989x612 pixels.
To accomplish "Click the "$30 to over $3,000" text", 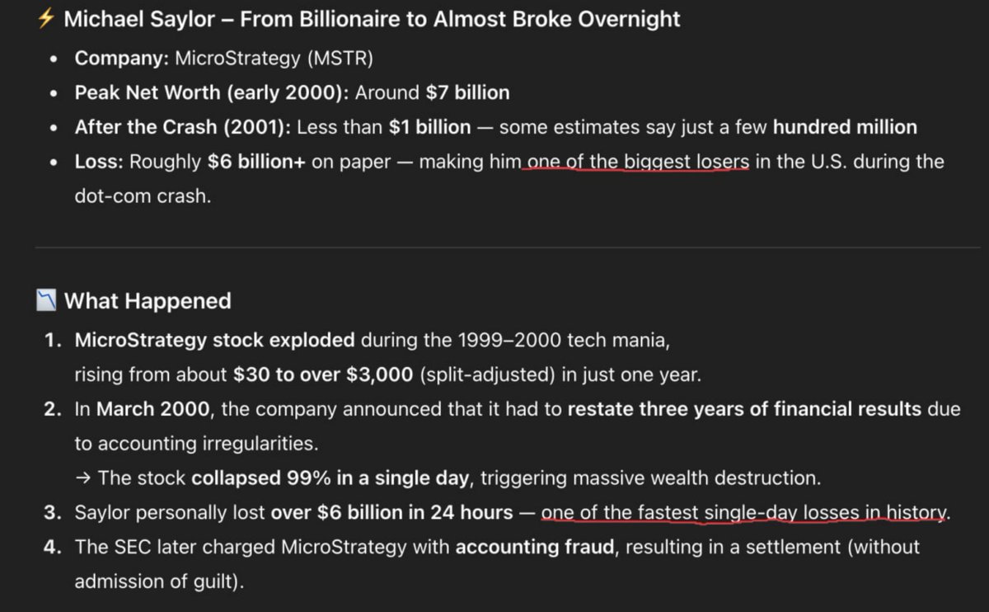I will point(323,375).
